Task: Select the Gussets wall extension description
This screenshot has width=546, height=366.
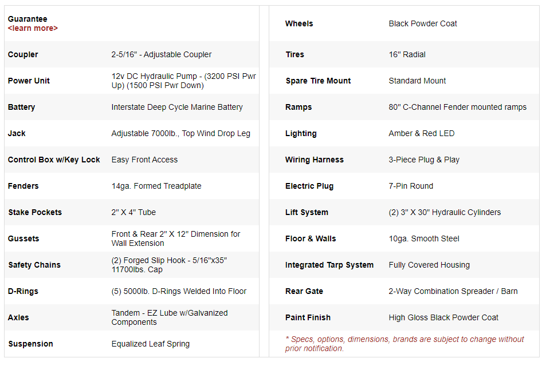Action: pos(175,238)
